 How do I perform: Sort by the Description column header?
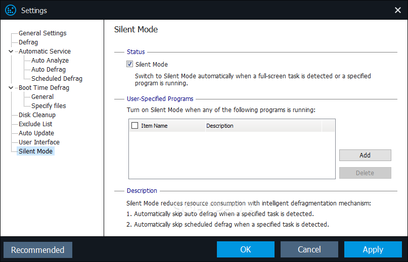coord(263,126)
